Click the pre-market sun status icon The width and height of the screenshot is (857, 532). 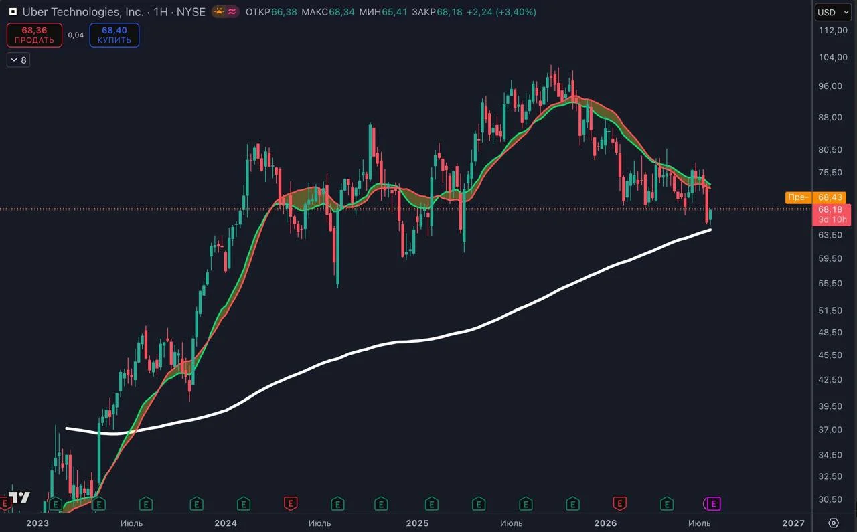(x=219, y=12)
